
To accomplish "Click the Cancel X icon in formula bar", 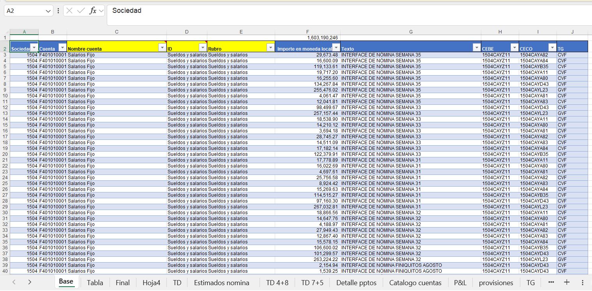I will [70, 11].
